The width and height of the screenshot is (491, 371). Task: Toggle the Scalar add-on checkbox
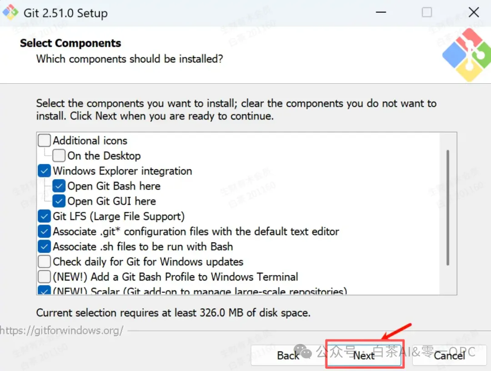point(44,290)
